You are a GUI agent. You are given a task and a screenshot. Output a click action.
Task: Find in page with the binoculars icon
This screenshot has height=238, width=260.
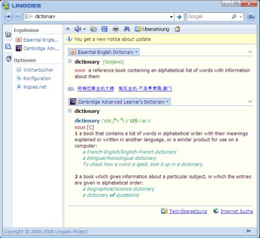pyautogui.click(x=127, y=29)
